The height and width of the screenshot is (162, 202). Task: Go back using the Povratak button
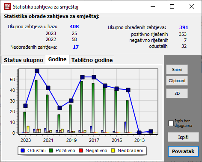coord(183,151)
